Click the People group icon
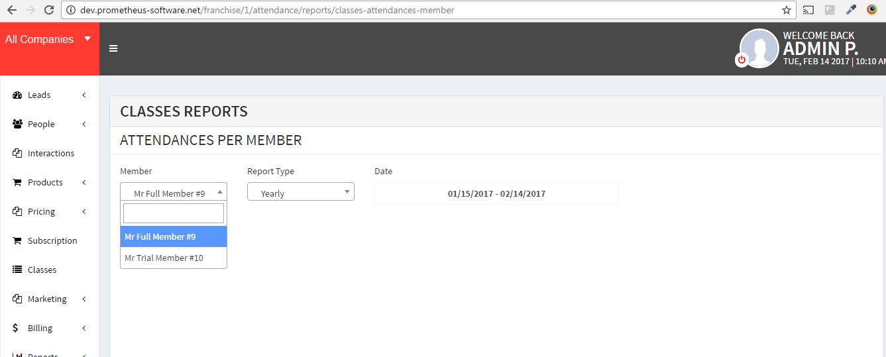The image size is (886, 357). coord(18,125)
